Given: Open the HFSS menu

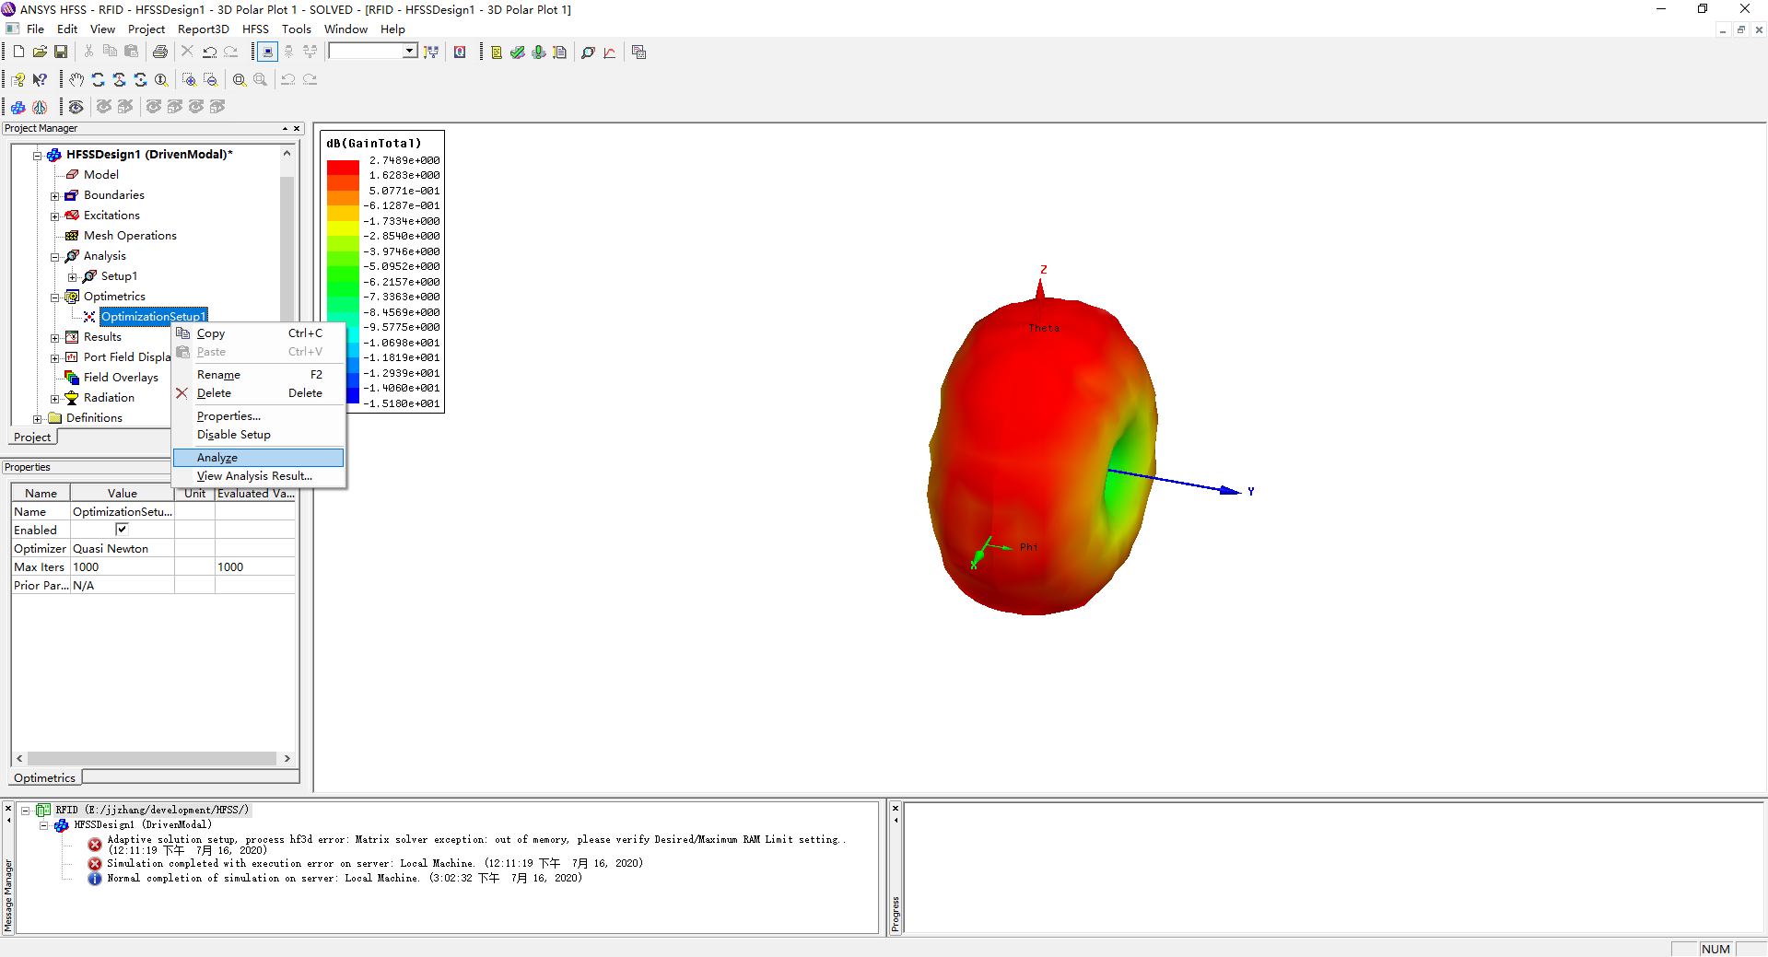Looking at the screenshot, I should coord(255,29).
